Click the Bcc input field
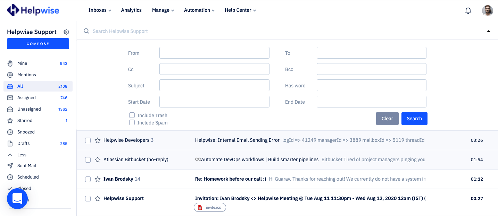This screenshot has height=216, width=498. click(372, 69)
